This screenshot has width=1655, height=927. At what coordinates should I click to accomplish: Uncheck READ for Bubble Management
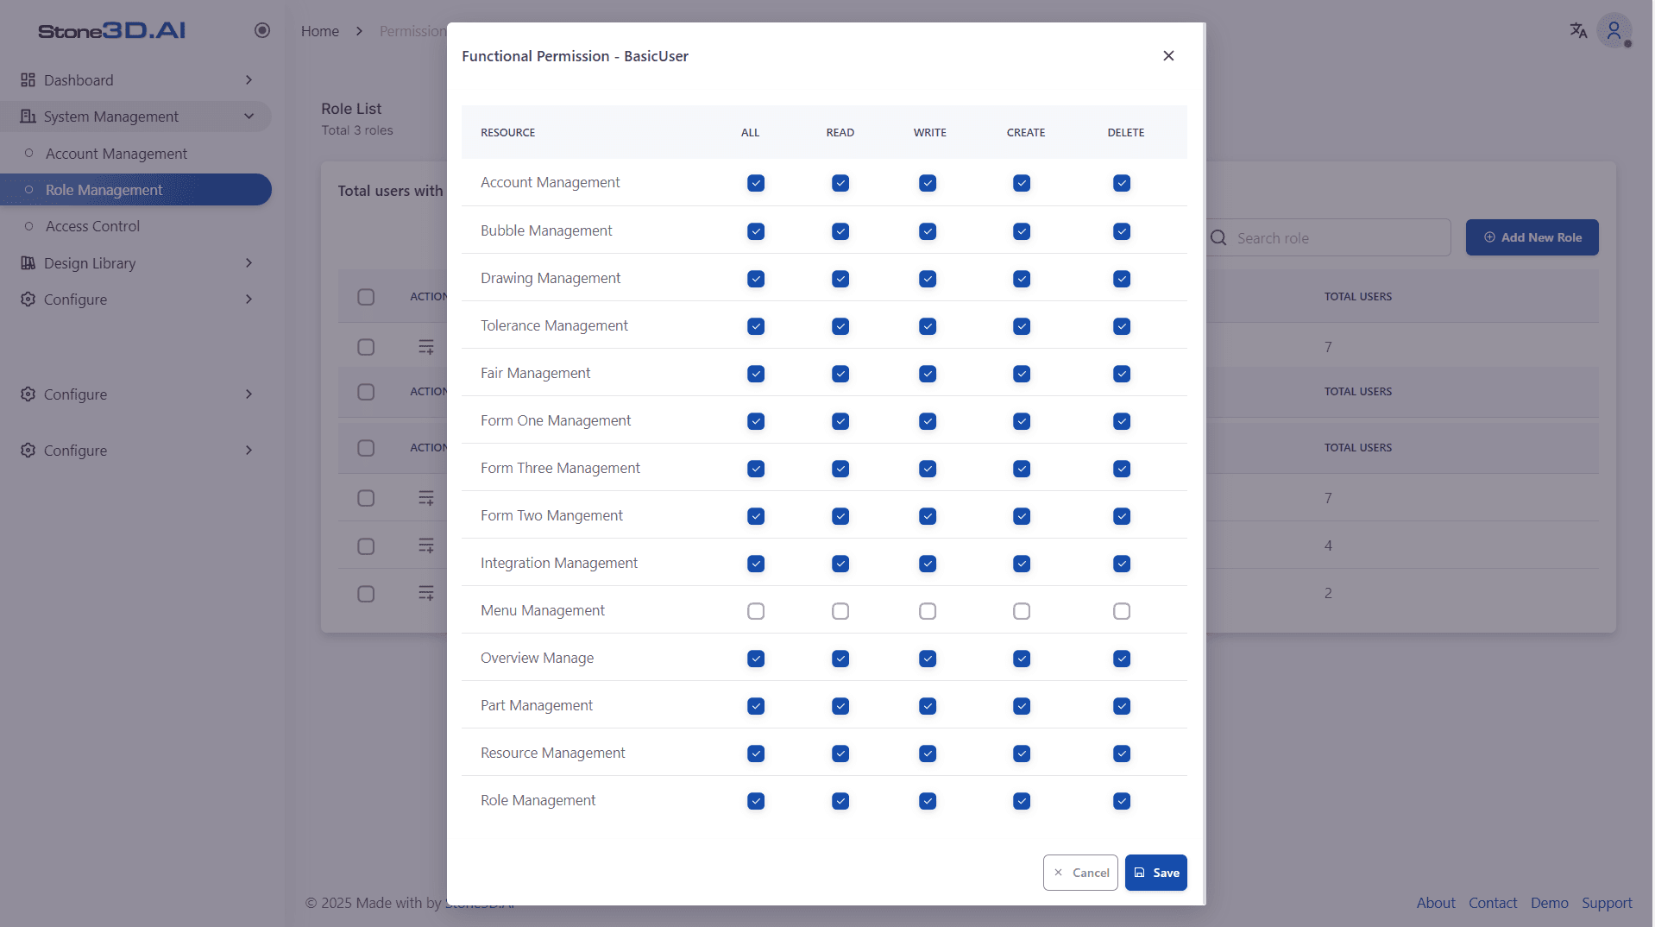click(x=840, y=231)
